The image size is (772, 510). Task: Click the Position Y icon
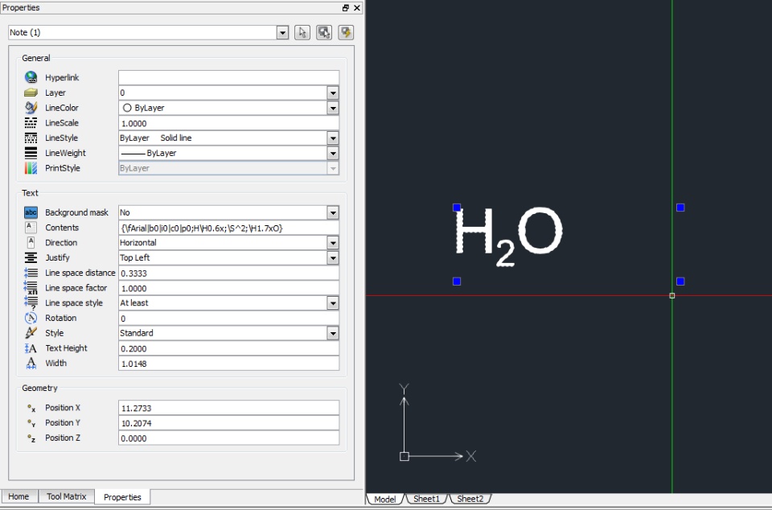[x=31, y=423]
